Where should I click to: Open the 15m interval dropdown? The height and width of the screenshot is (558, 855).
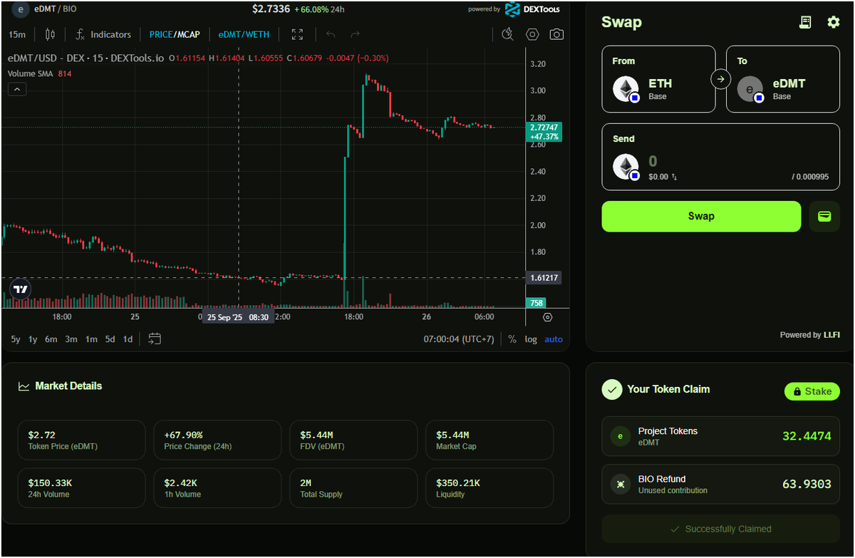click(x=17, y=34)
